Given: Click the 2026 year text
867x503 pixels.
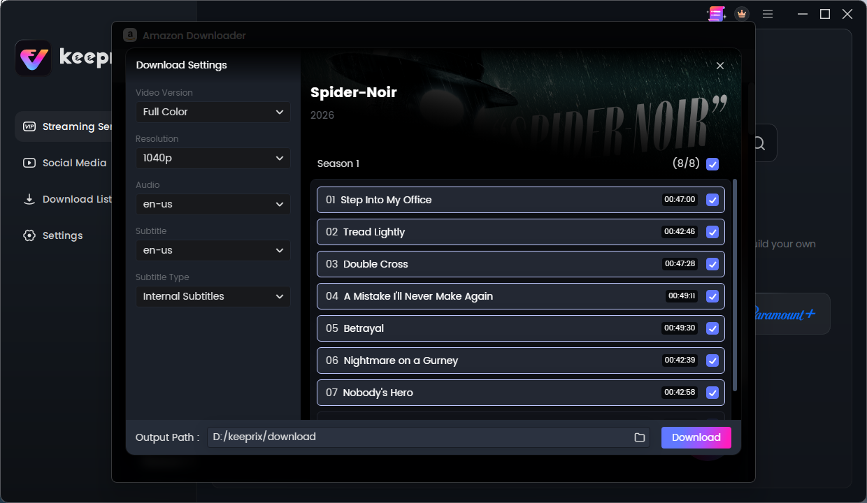Looking at the screenshot, I should [322, 115].
